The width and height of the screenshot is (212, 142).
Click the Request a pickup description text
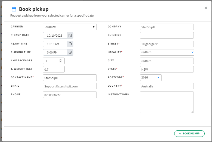(x=52, y=15)
